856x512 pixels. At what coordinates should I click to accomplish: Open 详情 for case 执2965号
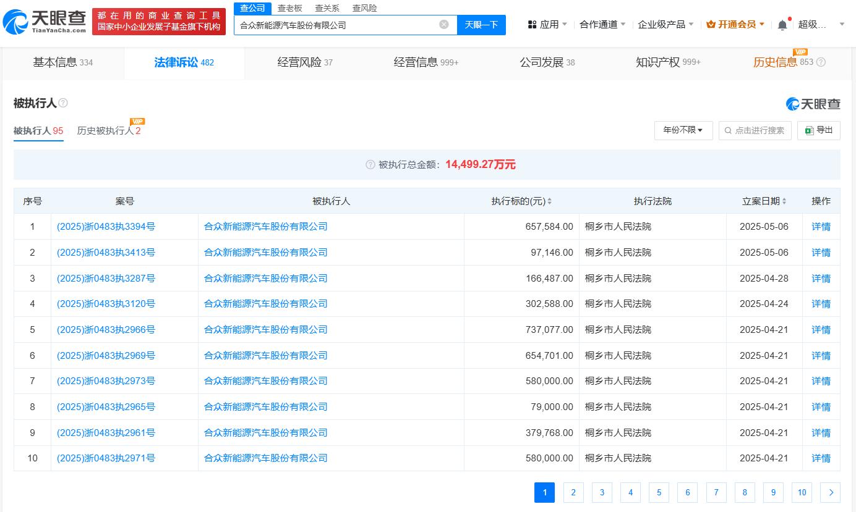click(821, 407)
